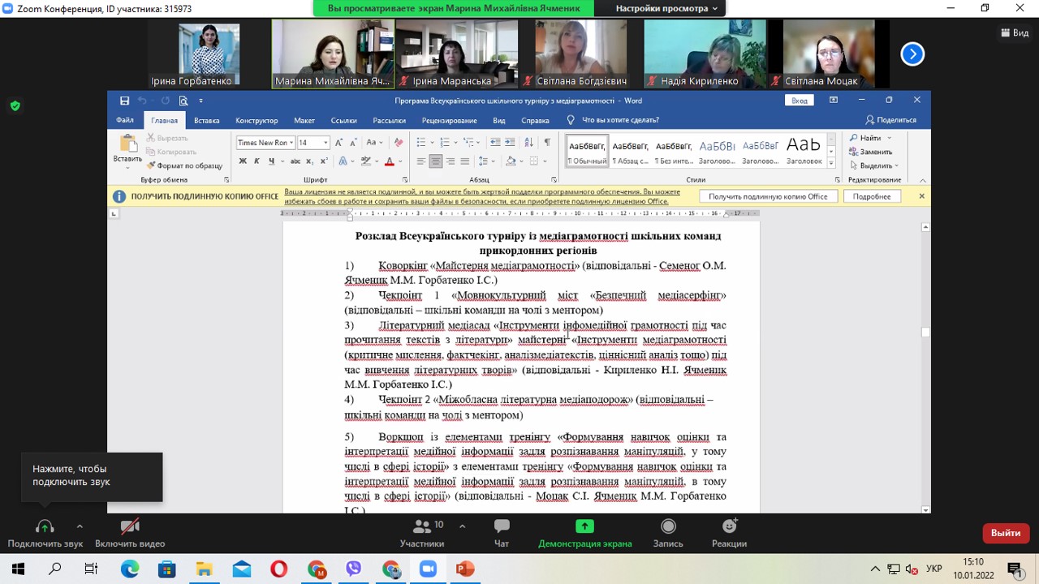The image size is (1039, 584).
Task: Click the red Выйти button
Action: tap(1006, 533)
